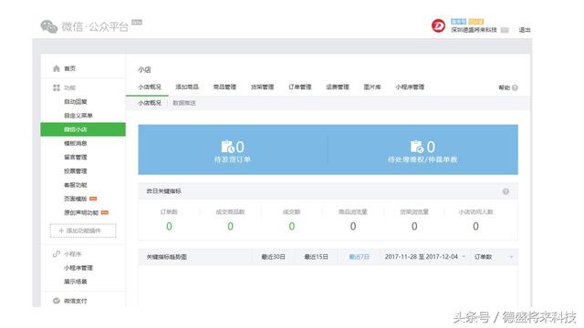
Task: Open the 订单数 metric dropdown
Action: [495, 257]
